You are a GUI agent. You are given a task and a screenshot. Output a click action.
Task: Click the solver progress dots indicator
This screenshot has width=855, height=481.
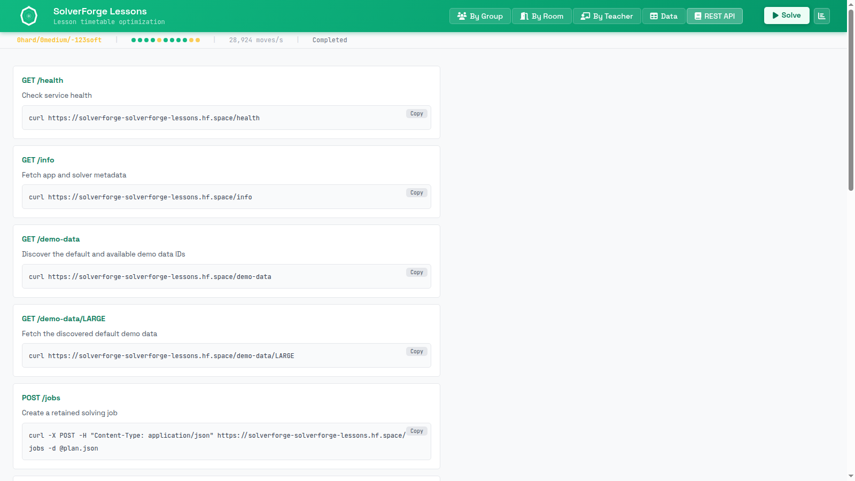(x=166, y=40)
